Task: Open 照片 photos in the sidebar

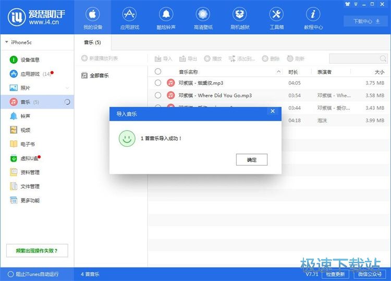Action: click(x=37, y=88)
